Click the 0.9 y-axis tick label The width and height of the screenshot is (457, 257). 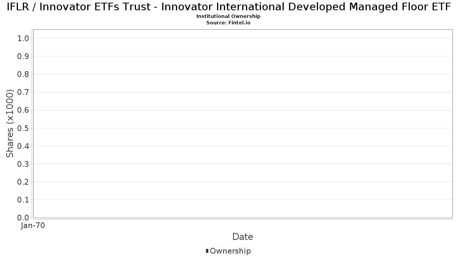click(23, 56)
